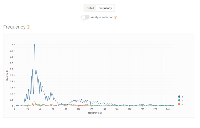Viewport: 200px width, 128px height.
Task: Click the 0.5 tick on magnitude axis
Action: pyautogui.click(x=11, y=75)
